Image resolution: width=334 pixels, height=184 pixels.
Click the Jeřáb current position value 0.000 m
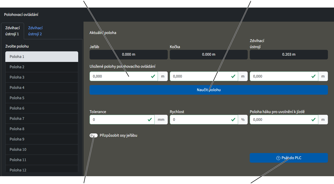point(129,54)
